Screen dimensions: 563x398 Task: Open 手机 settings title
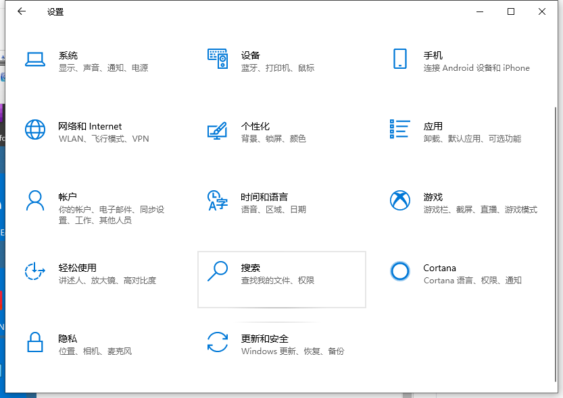pyautogui.click(x=433, y=55)
